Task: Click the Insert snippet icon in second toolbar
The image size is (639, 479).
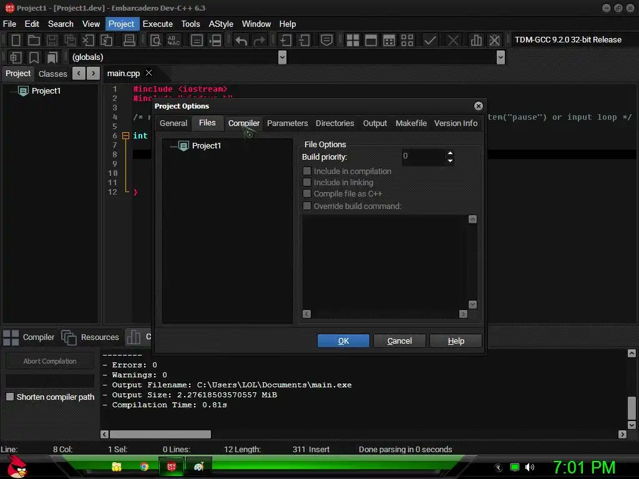Action: click(16, 57)
